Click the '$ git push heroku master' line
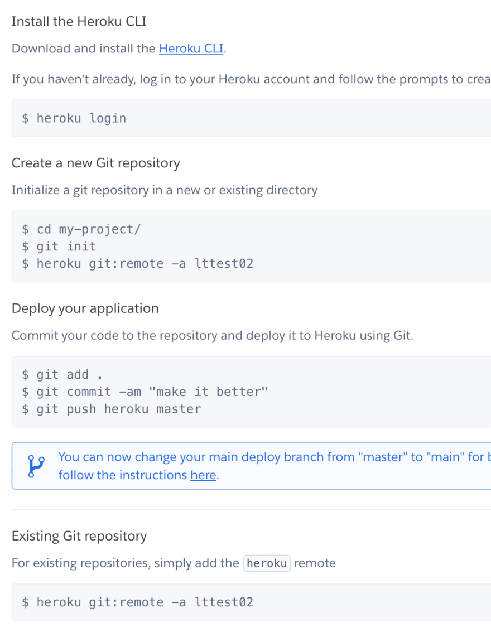The width and height of the screenshot is (491, 637). tap(112, 409)
